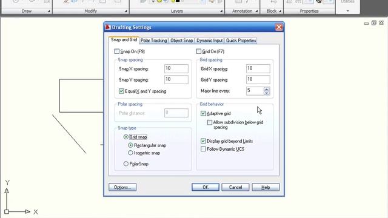Expand the Modify ribbon panel
The height and width of the screenshot is (218, 388).
[x=126, y=11]
